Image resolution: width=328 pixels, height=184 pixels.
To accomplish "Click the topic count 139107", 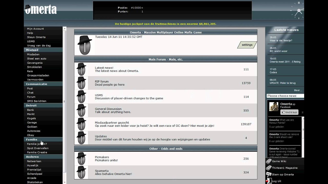I will [246, 124].
